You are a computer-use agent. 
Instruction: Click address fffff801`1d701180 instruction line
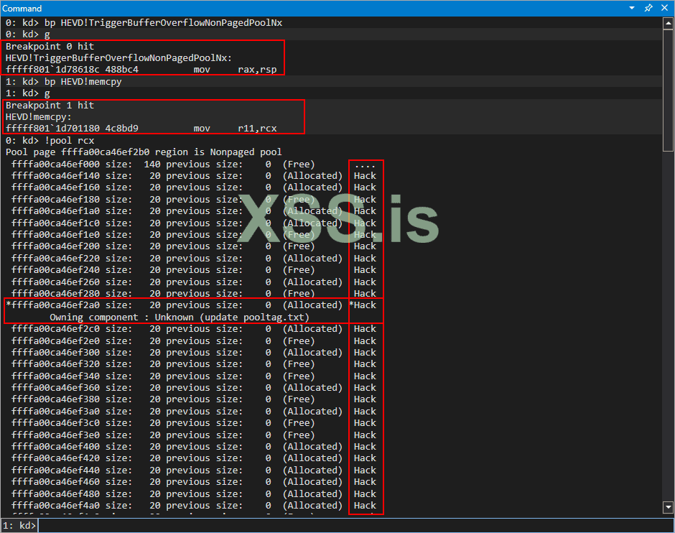coord(141,129)
